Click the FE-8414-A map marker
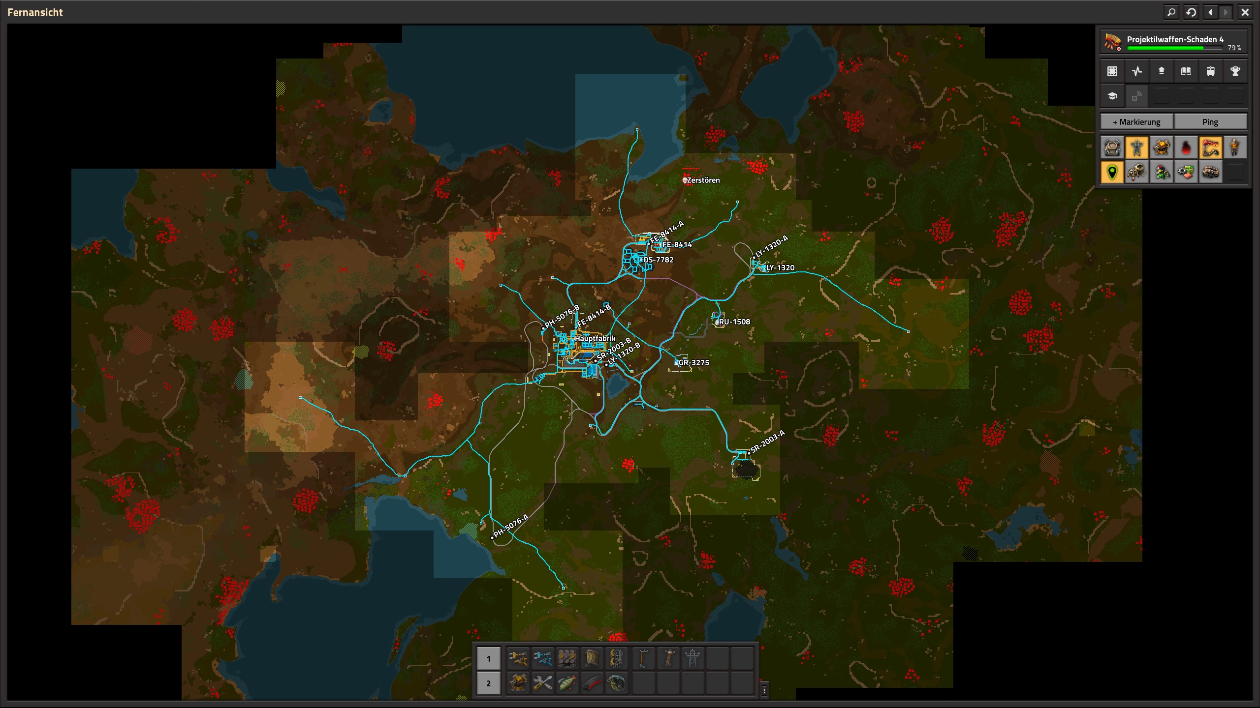The width and height of the screenshot is (1260, 708). point(666,232)
